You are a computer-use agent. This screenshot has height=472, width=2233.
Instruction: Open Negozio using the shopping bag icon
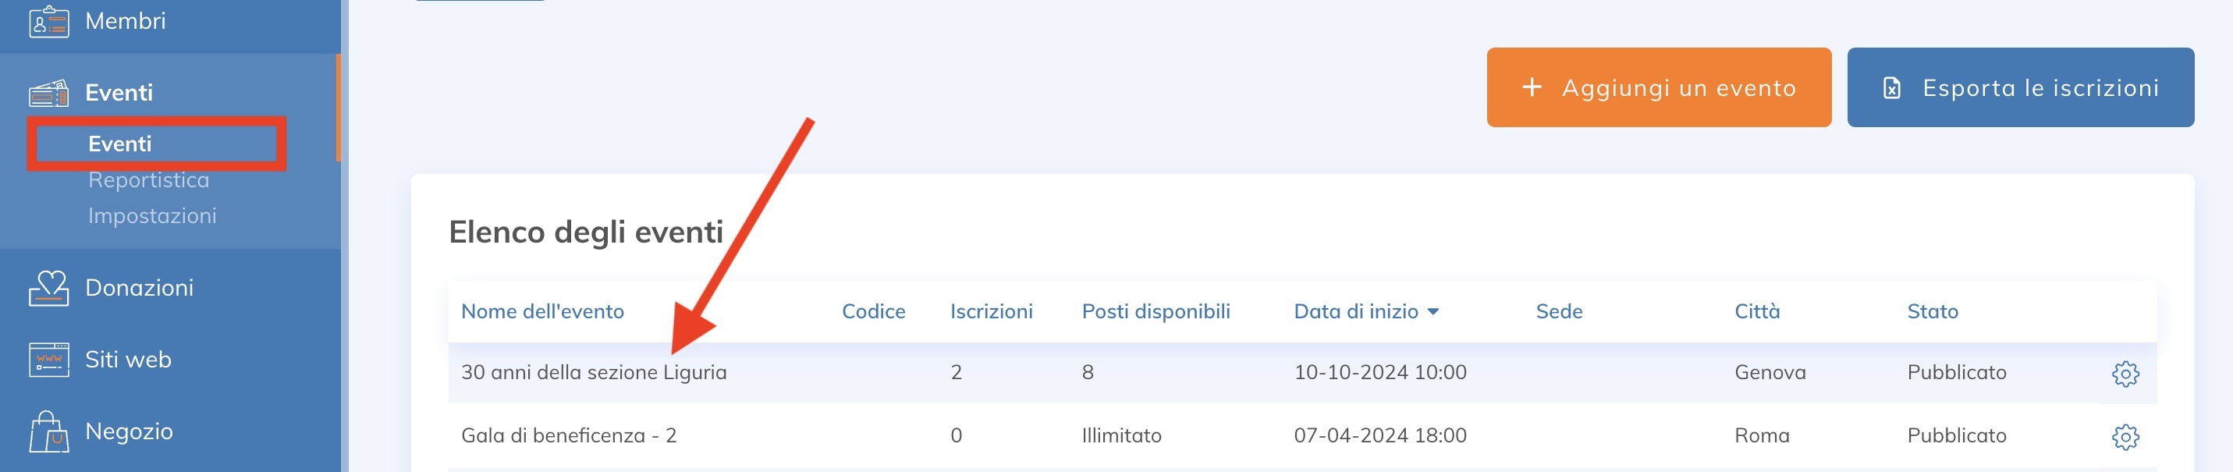point(49,431)
